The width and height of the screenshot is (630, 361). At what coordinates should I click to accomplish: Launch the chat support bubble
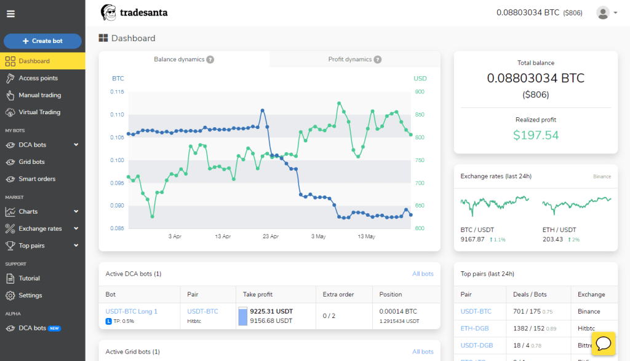[x=603, y=343]
